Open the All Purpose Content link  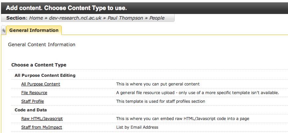41,84
